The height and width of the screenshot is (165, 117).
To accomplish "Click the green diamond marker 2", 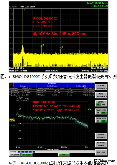I will point(42,46).
